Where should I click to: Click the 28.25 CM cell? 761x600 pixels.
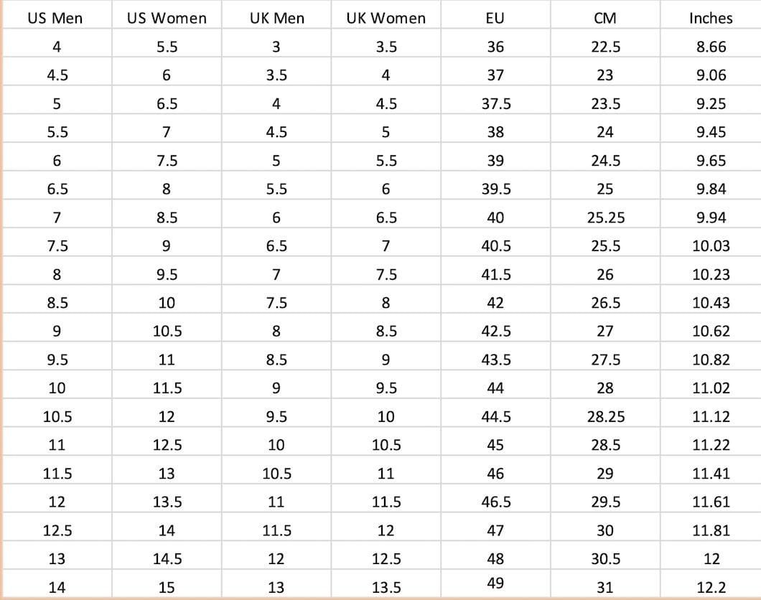pos(605,416)
